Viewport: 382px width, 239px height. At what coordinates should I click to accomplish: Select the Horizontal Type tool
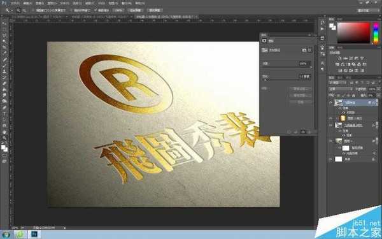[4, 113]
